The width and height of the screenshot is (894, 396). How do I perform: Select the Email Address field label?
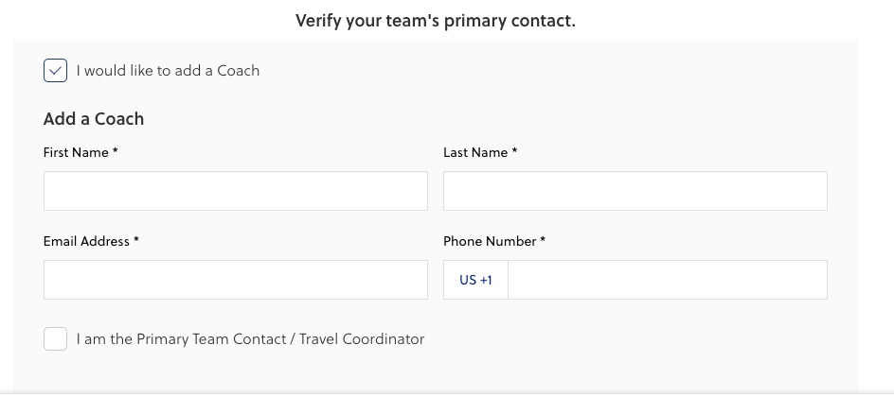point(86,241)
